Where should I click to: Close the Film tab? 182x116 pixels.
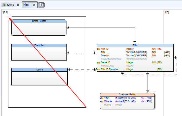(x=34, y=5)
